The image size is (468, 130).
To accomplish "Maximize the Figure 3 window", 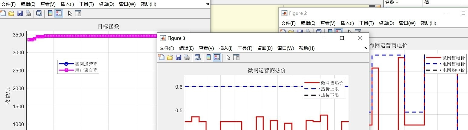I will (342, 38).
